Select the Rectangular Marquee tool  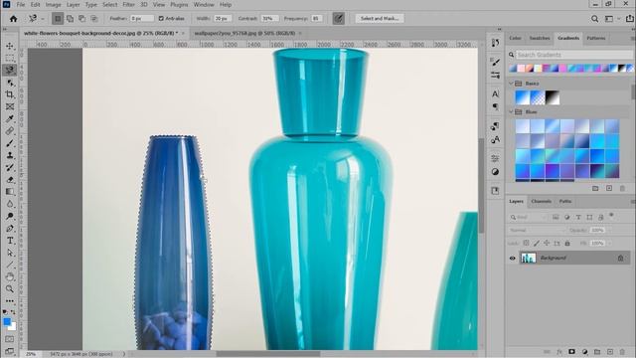pos(10,58)
